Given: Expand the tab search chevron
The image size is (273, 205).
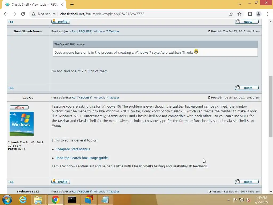Looking at the screenshot, I should 240,5.
